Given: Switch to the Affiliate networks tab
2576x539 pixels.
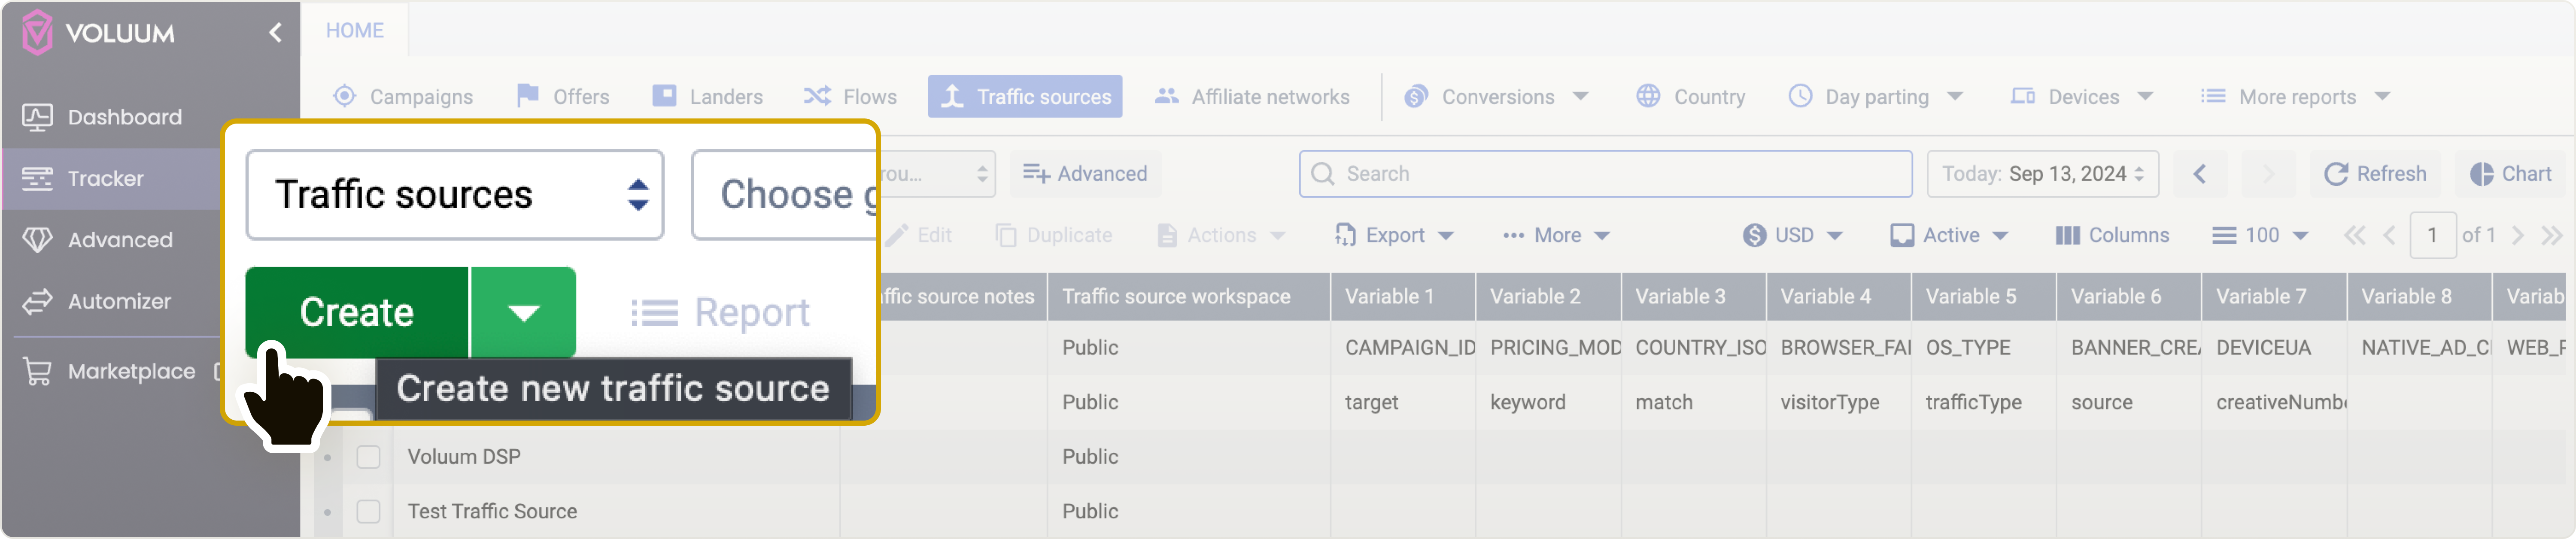Looking at the screenshot, I should click(1252, 97).
